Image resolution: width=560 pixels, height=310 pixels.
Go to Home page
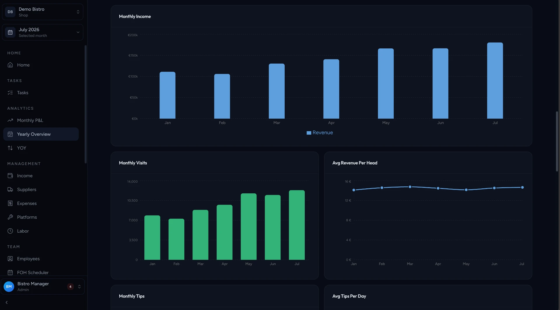tap(41, 65)
